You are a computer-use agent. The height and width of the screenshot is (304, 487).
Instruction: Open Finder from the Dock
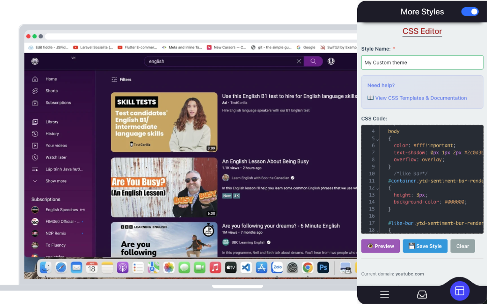click(46, 268)
